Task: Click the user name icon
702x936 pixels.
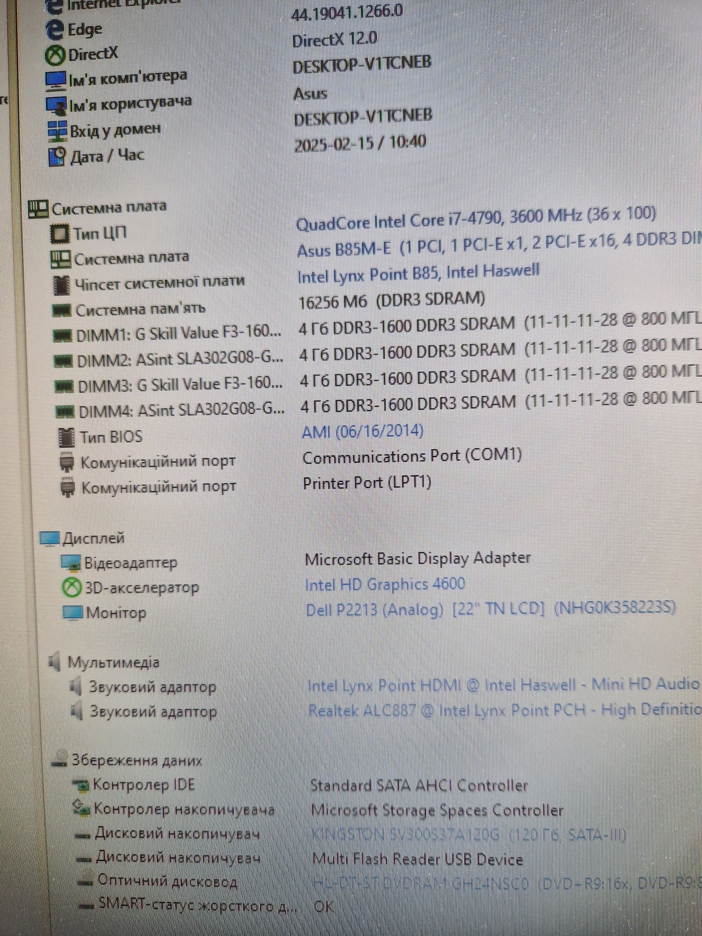Action: 56,106
